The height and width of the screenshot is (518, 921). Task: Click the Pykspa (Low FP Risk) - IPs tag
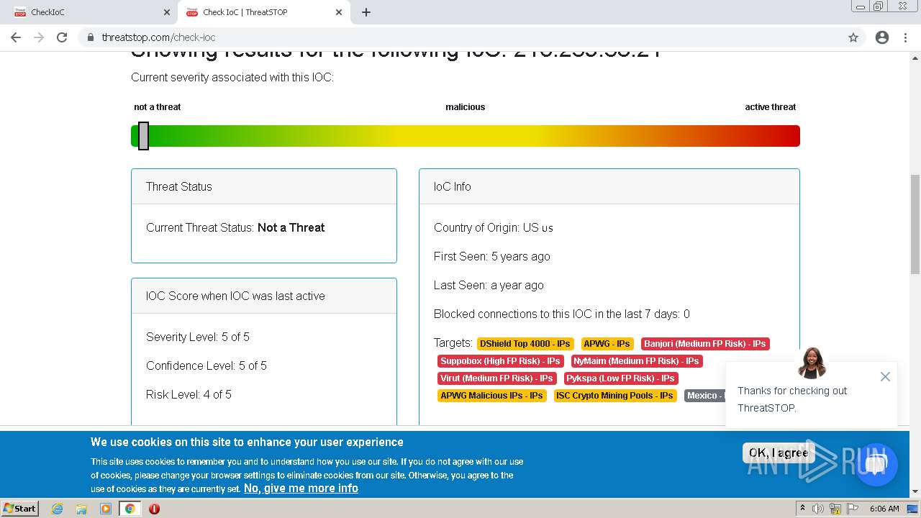pyautogui.click(x=621, y=378)
